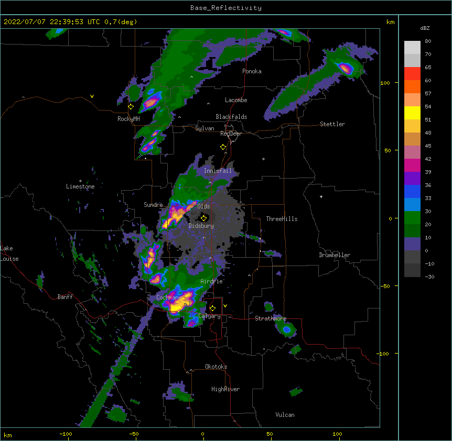This screenshot has height=441, width=452.
Task: Click the Okotoks city label
Action: pyautogui.click(x=216, y=367)
